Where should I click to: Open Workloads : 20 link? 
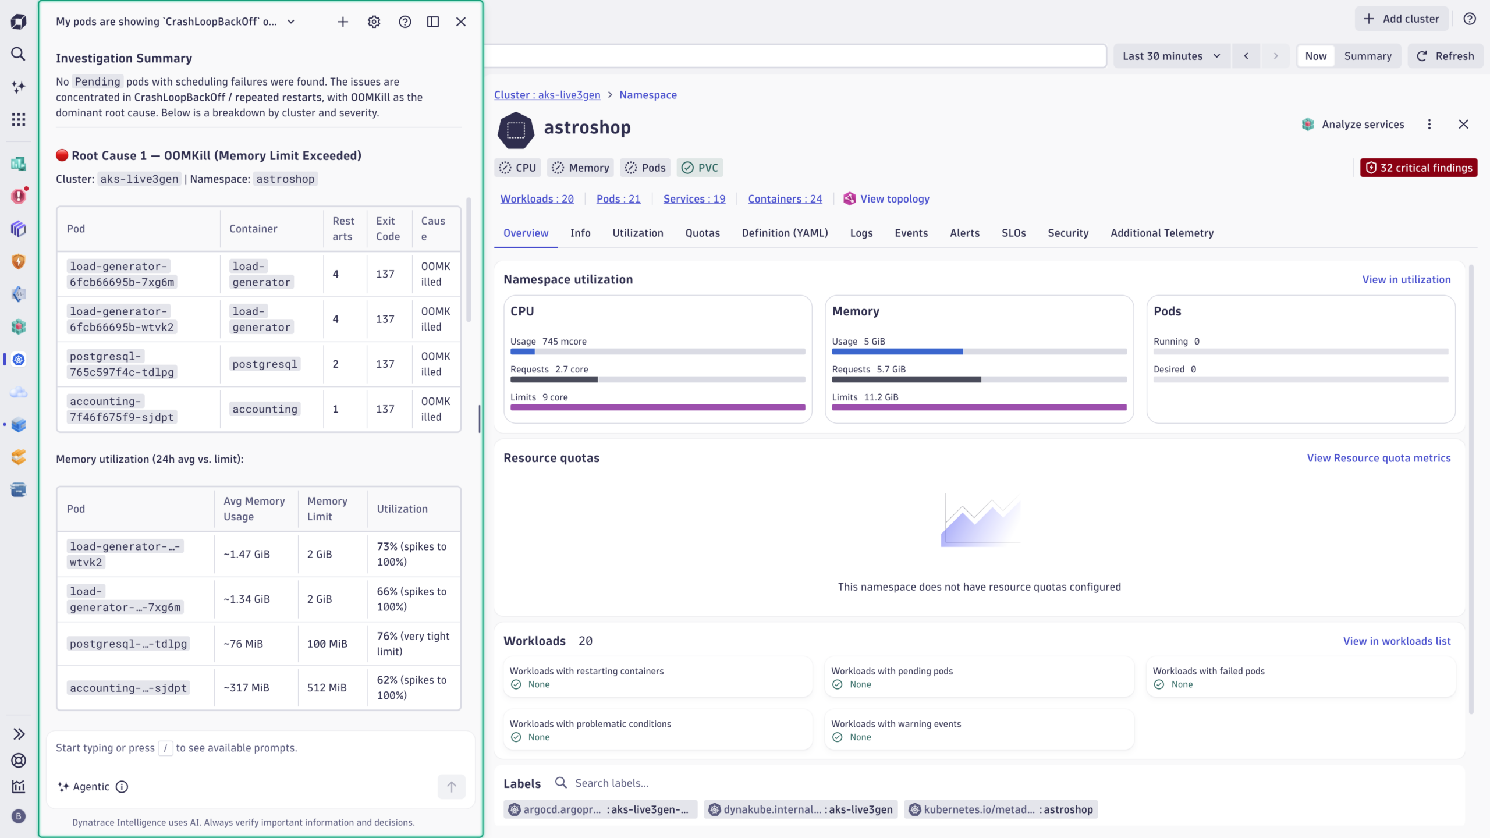point(537,199)
